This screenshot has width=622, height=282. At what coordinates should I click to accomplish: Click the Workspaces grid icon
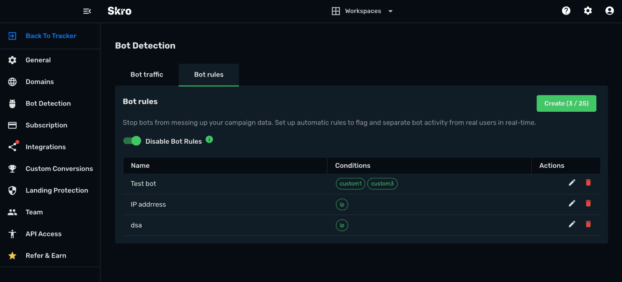click(x=336, y=11)
